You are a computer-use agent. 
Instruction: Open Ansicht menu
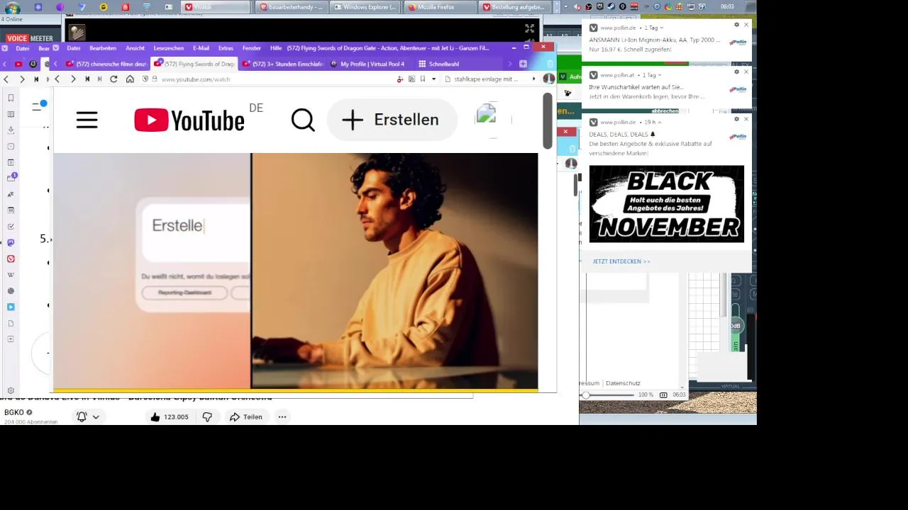click(135, 48)
